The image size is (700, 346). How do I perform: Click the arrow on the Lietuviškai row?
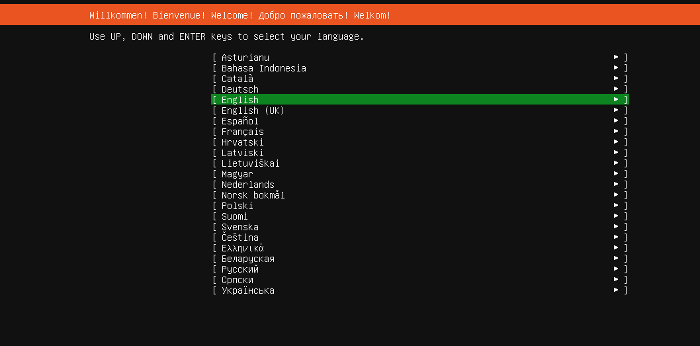pyautogui.click(x=616, y=163)
